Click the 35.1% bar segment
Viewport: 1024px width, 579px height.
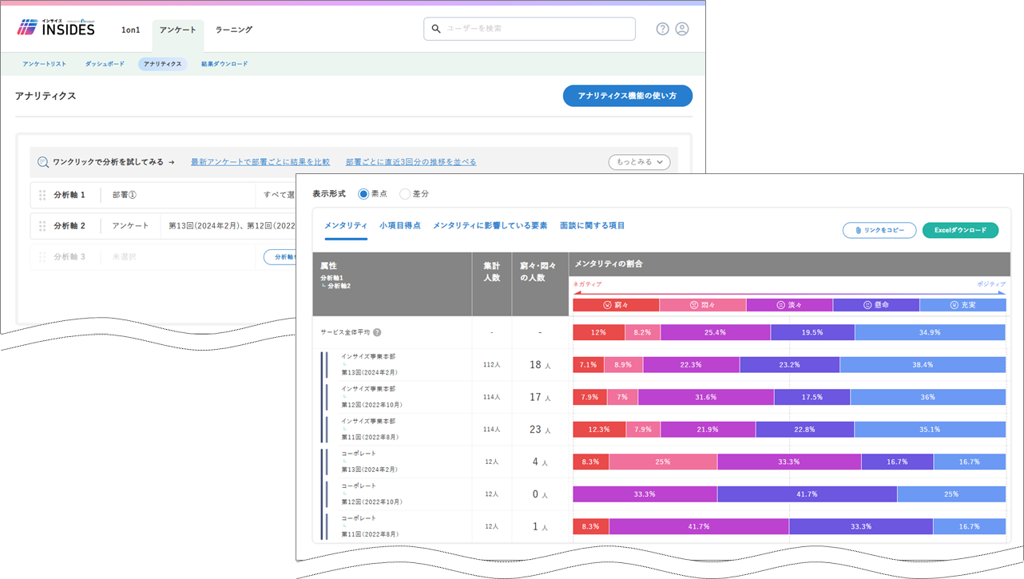930,430
